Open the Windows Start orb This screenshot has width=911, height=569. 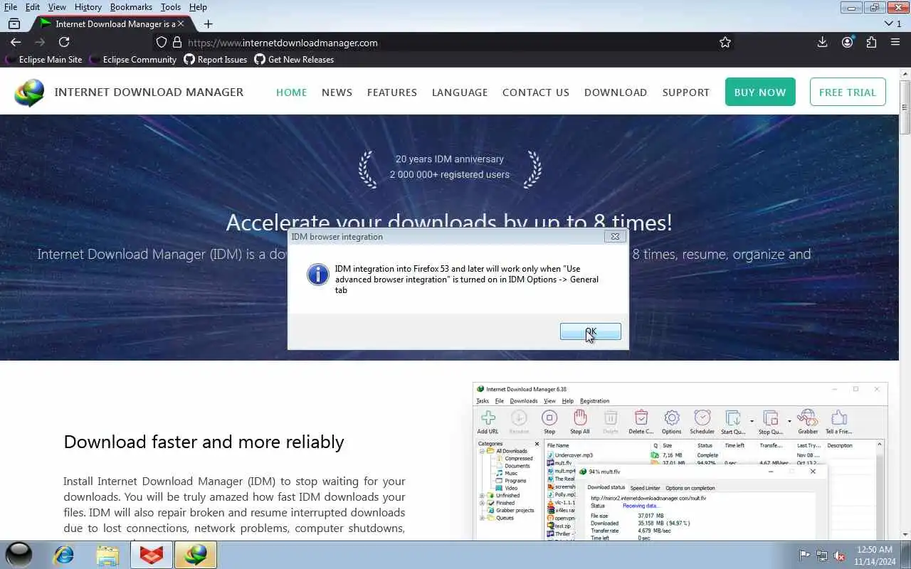pos(19,555)
